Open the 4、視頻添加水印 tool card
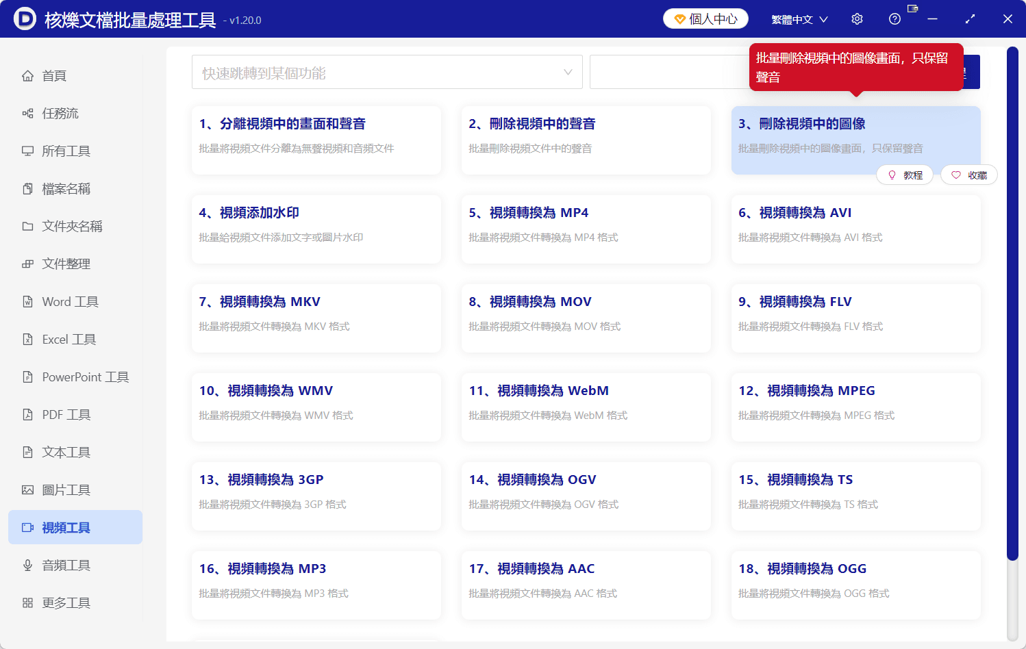 pyautogui.click(x=316, y=229)
